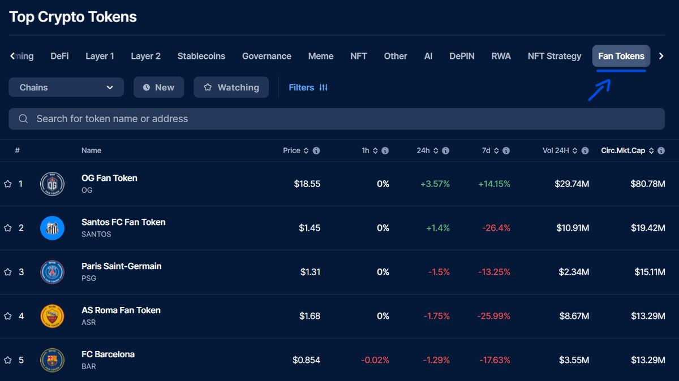The image size is (679, 381).
Task: Switch to the Meme tab
Action: coord(321,56)
